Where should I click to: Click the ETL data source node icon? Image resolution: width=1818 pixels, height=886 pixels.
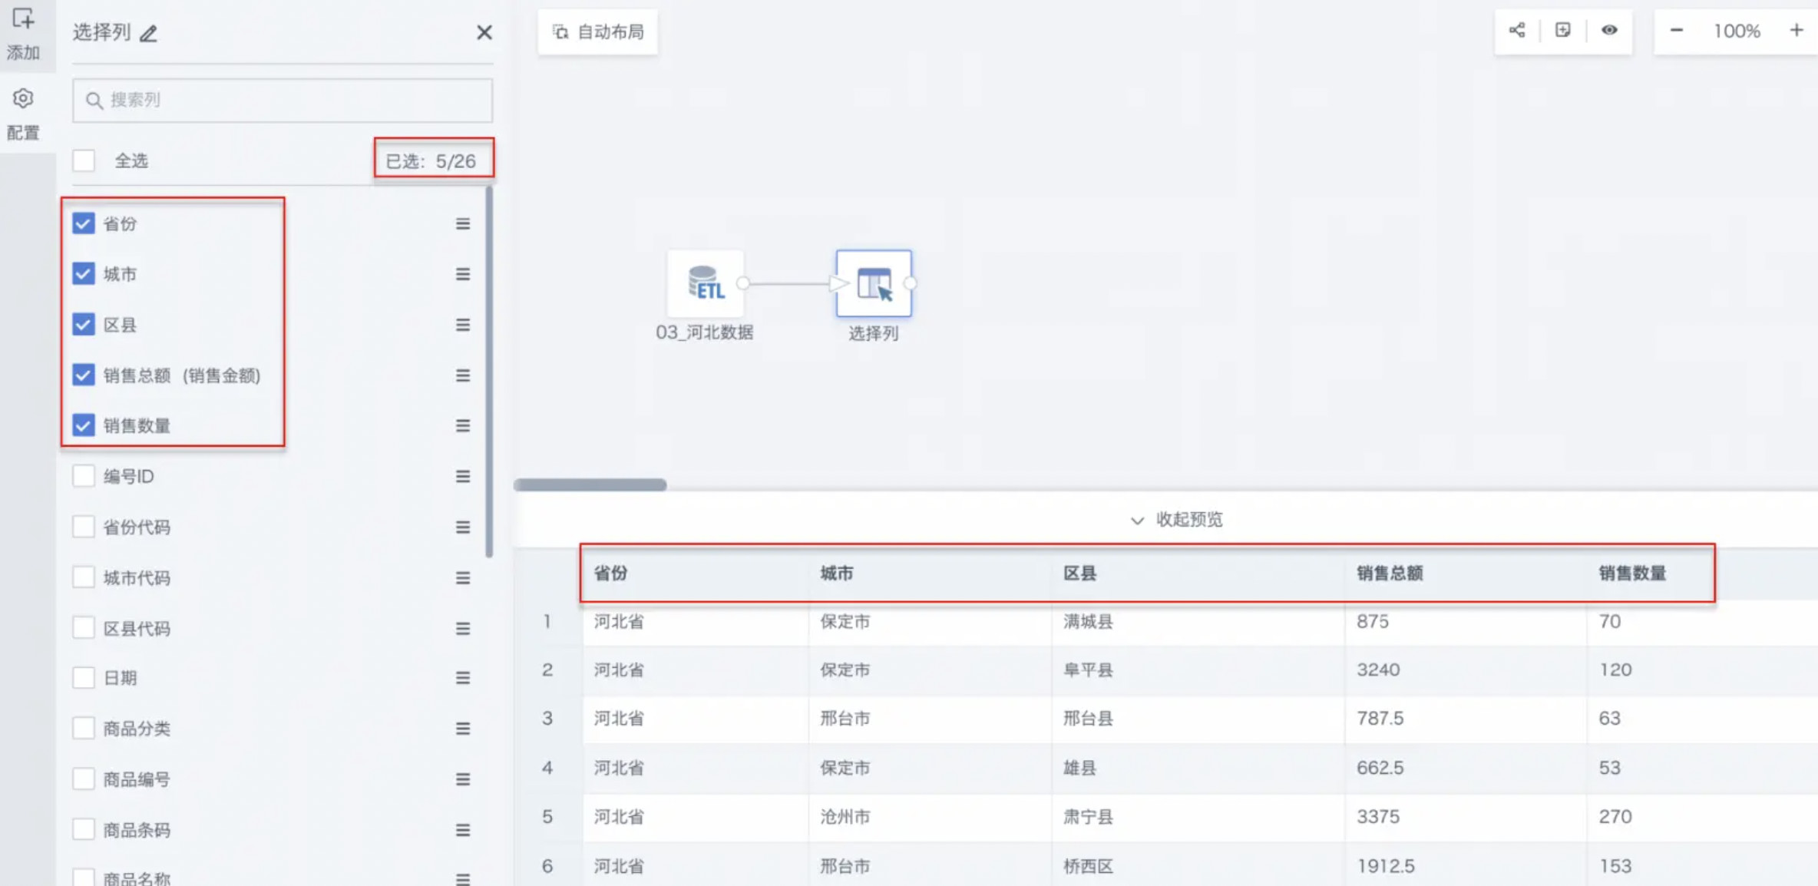pyautogui.click(x=705, y=283)
